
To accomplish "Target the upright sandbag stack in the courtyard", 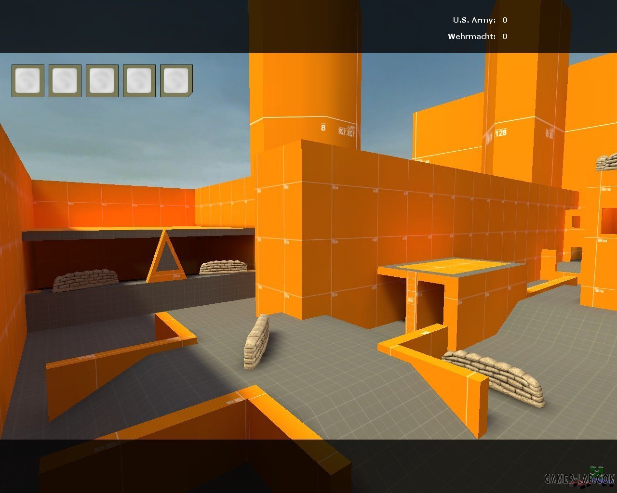I will point(256,342).
